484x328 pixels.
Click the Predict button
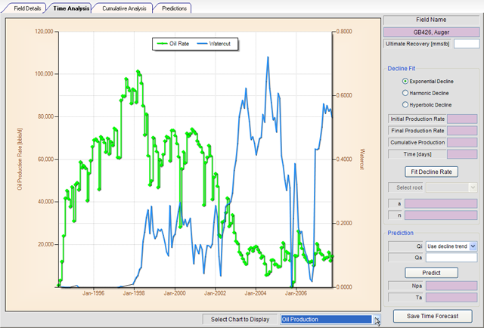pos(432,272)
